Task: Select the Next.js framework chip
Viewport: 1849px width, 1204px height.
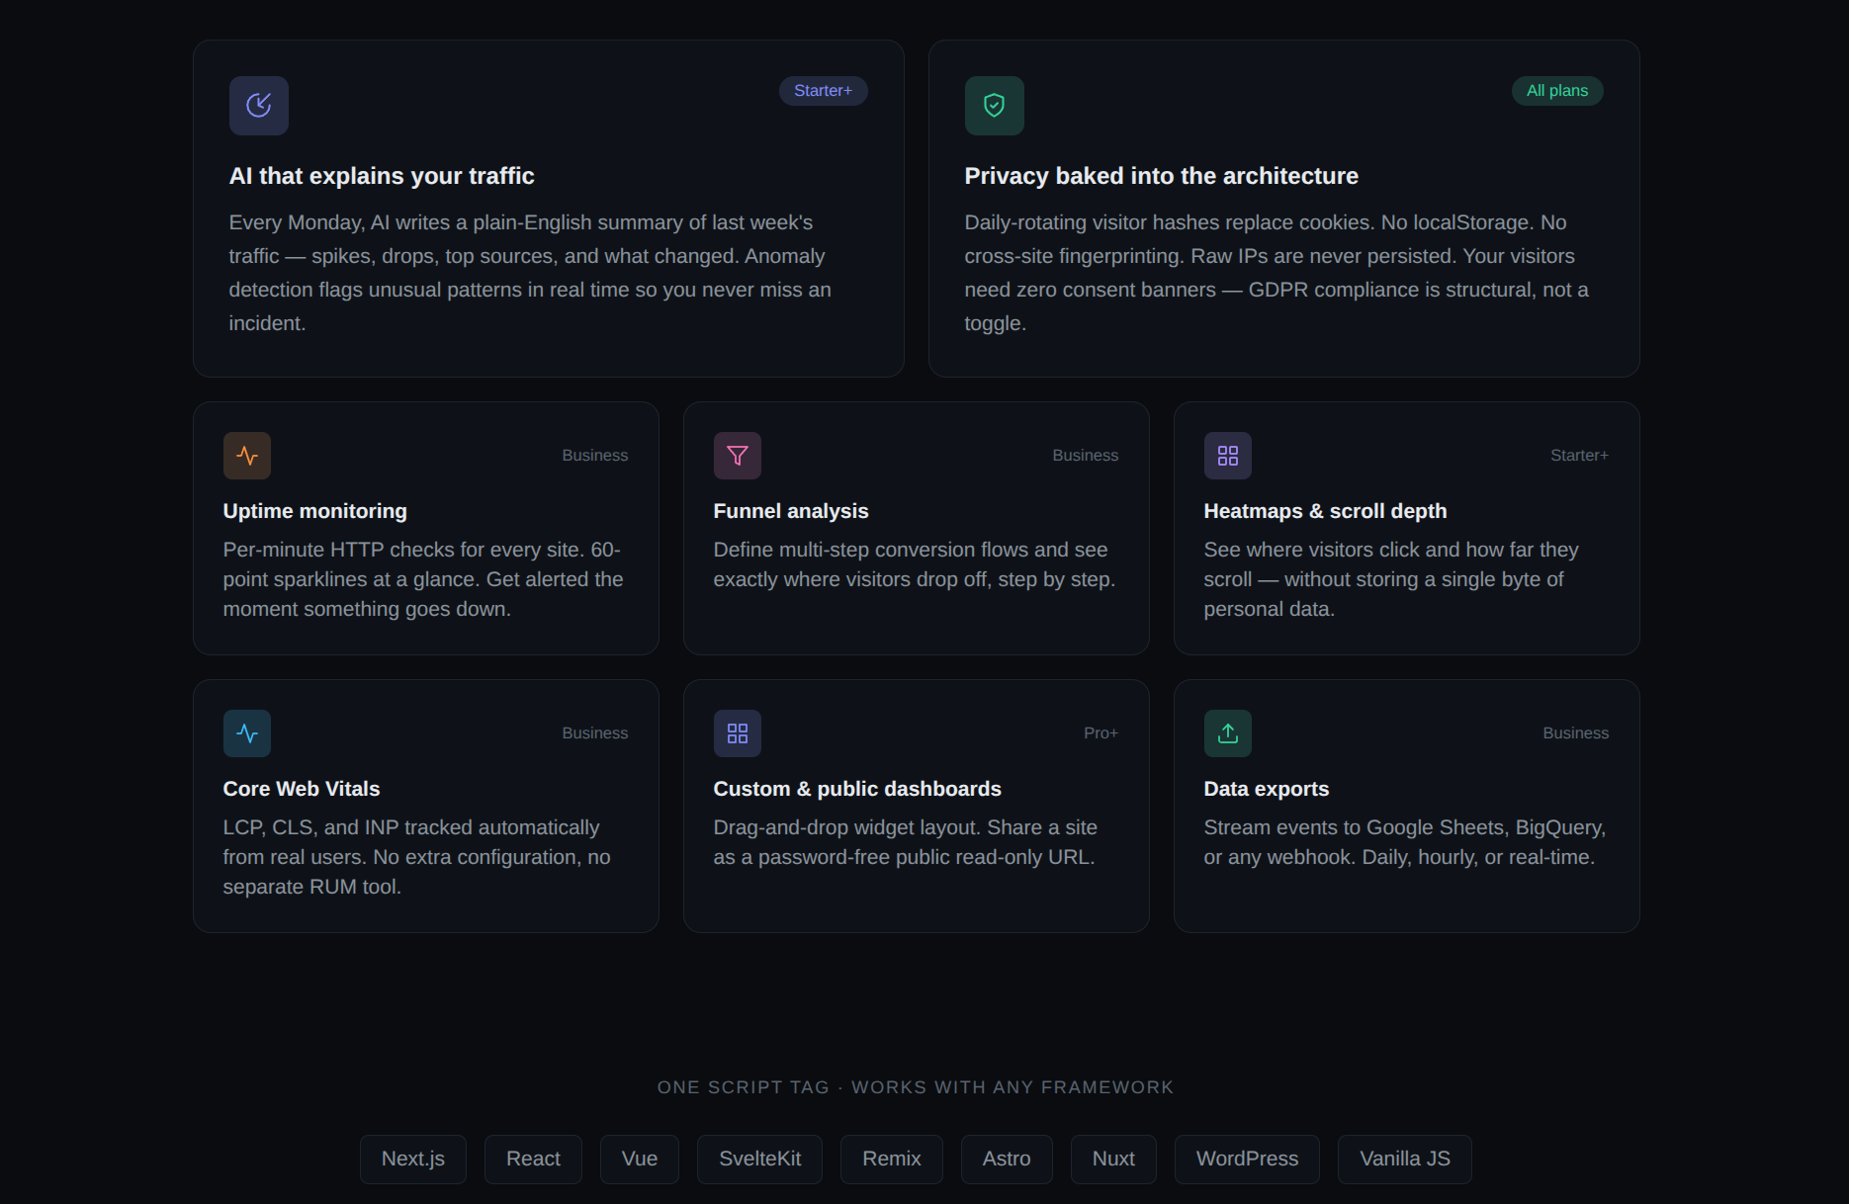Action: pyautogui.click(x=413, y=1160)
